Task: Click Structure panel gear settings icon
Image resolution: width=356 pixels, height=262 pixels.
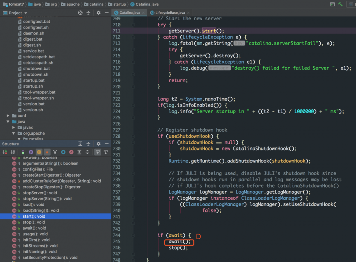Action: pos(99,144)
